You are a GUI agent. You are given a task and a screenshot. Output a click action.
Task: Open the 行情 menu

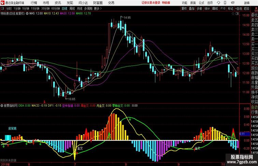point(34,3)
